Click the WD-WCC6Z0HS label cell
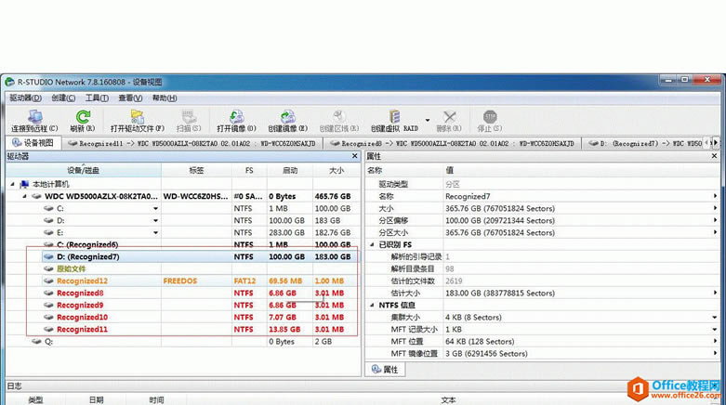Image resolution: width=726 pixels, height=405 pixels. pos(196,196)
